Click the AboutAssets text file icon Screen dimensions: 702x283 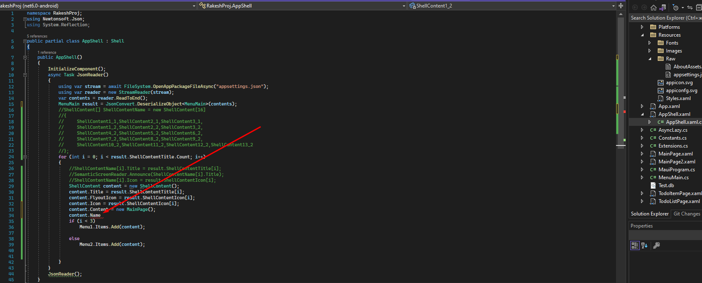668,67
